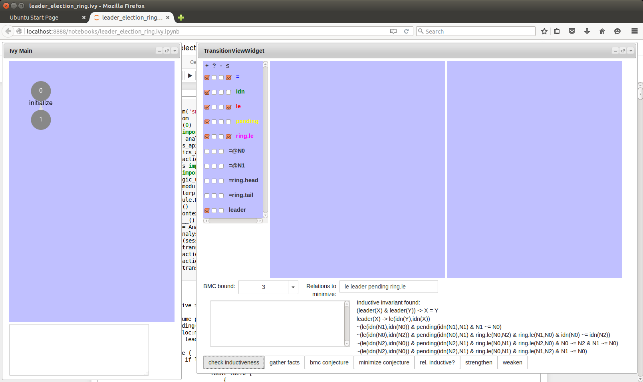This screenshot has height=382, width=643.
Task: Go to the Firefox home page icon
Action: point(602,31)
